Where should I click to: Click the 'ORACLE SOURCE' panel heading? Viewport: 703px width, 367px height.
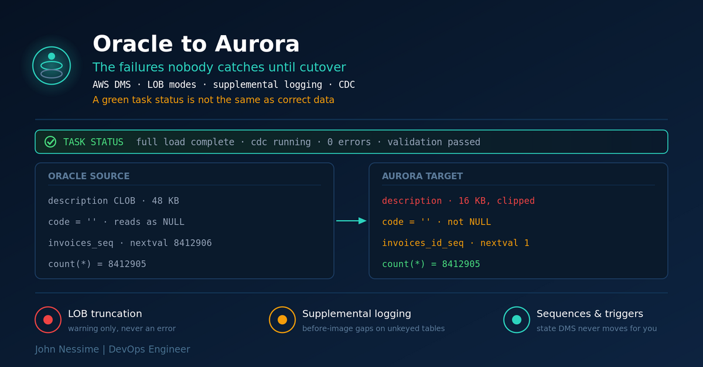(89, 176)
